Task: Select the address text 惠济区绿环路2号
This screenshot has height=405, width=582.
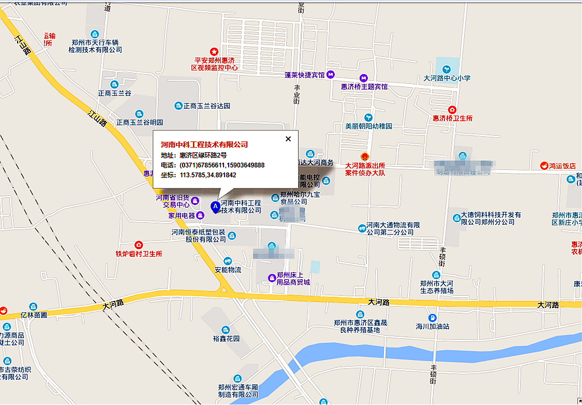Action: pyautogui.click(x=203, y=155)
